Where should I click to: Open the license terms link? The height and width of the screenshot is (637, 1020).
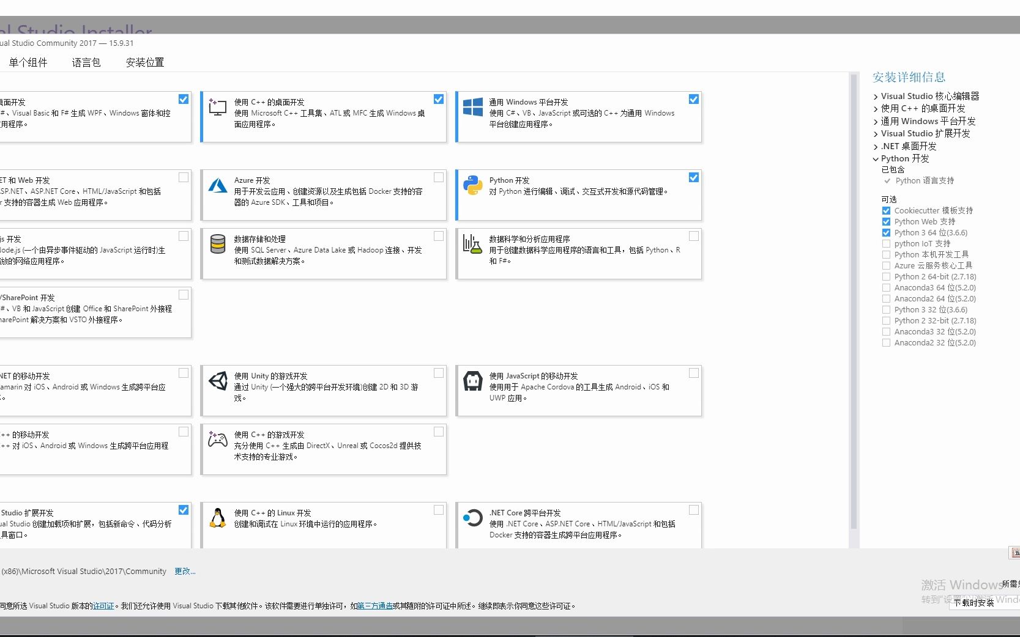[103, 606]
